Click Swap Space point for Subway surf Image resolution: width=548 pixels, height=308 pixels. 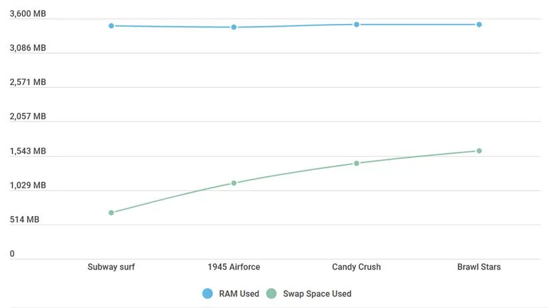[x=111, y=213]
